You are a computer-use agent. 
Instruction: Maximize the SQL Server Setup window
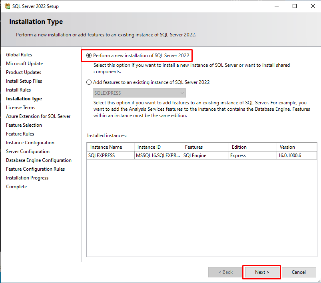point(295,6)
